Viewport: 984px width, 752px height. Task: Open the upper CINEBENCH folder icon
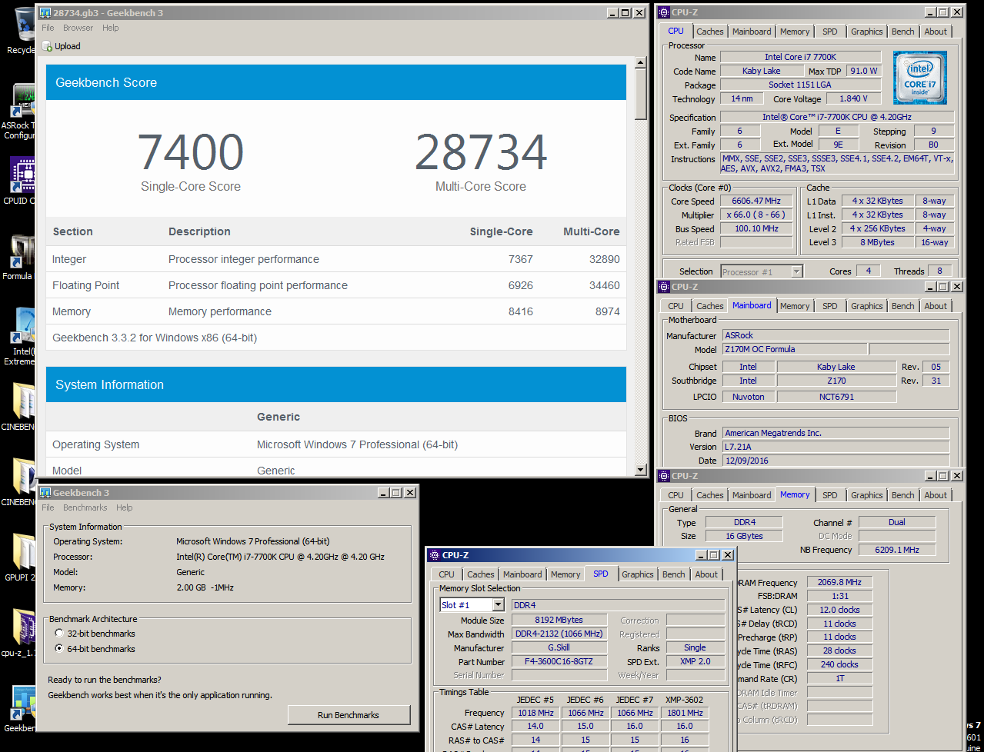click(23, 401)
